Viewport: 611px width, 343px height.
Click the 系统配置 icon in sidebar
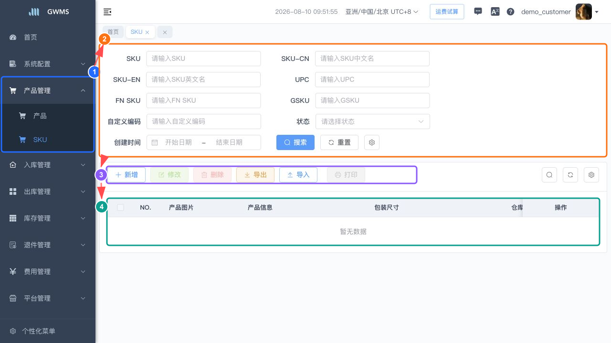tap(13, 64)
